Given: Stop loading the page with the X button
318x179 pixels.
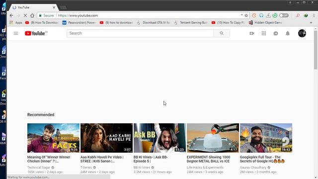Looking at the screenshot, I should [25, 15].
